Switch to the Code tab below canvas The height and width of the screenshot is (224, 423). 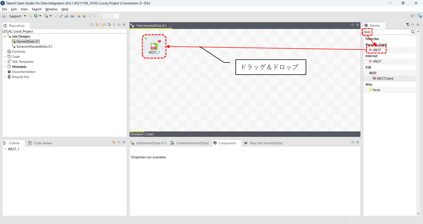coord(149,134)
